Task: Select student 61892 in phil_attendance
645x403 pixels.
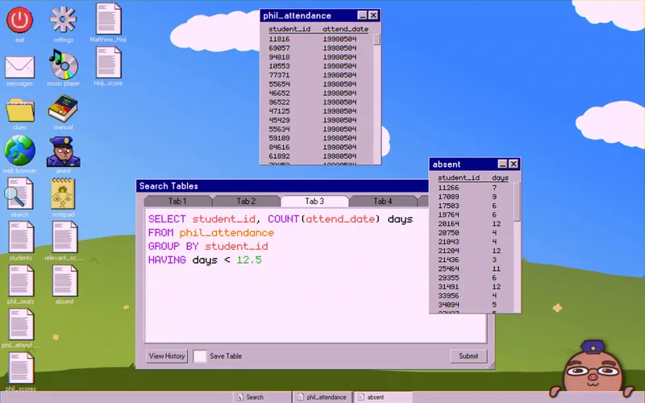Action: [279, 156]
